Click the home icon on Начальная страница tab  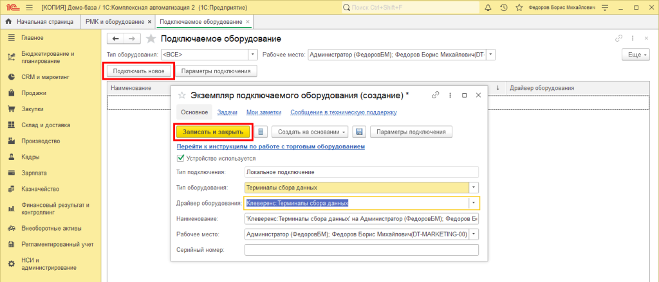8,21
